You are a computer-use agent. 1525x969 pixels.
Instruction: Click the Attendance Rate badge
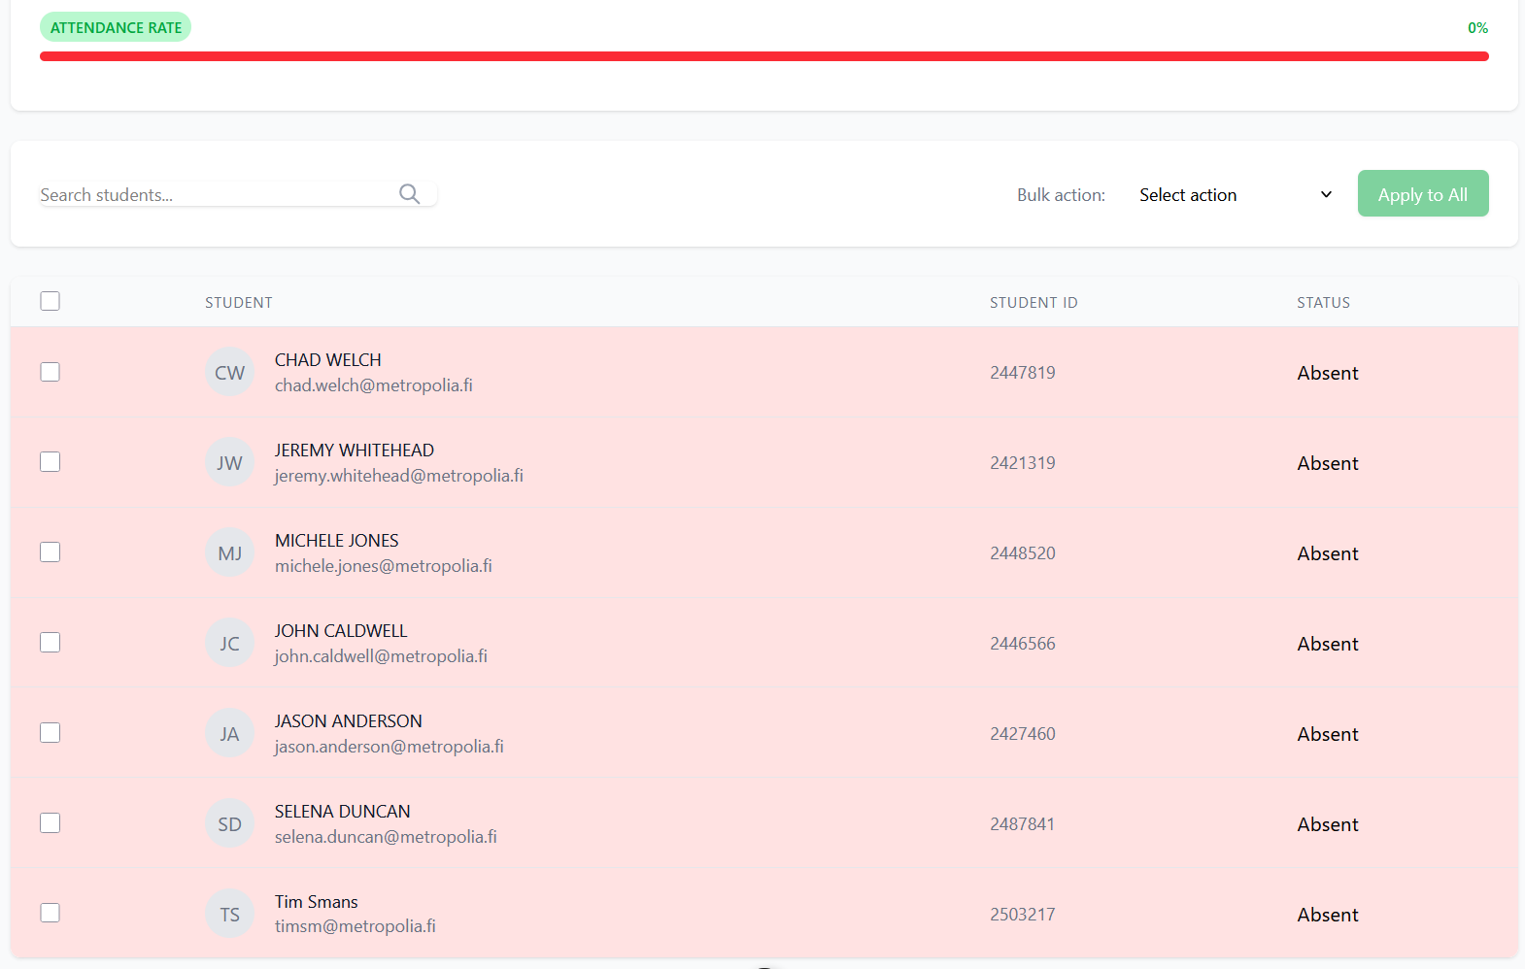116,27
